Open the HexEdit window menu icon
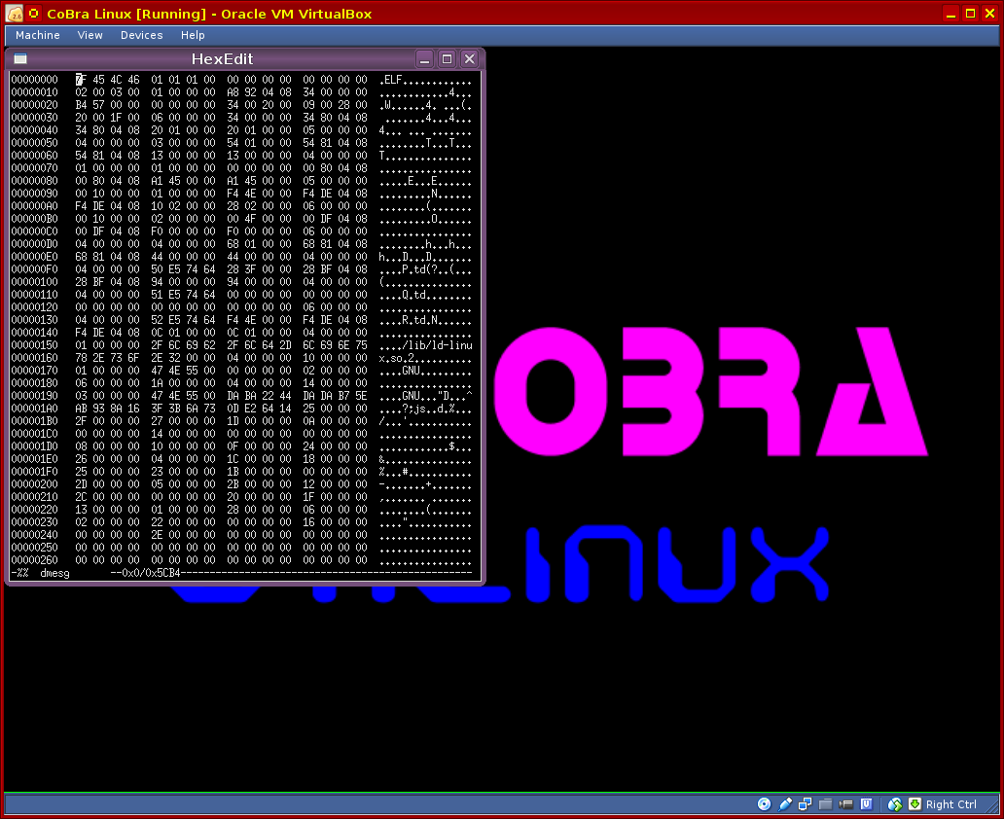The image size is (1004, 819). tap(20, 58)
